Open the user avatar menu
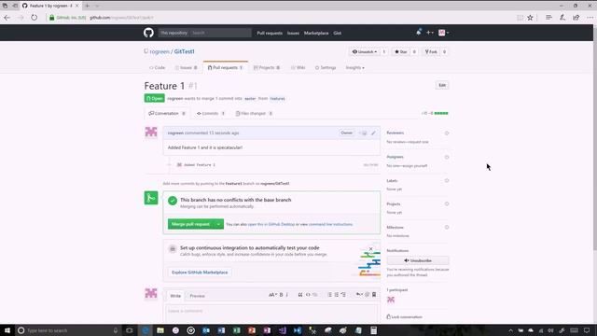This screenshot has height=336, width=597. pos(443,33)
